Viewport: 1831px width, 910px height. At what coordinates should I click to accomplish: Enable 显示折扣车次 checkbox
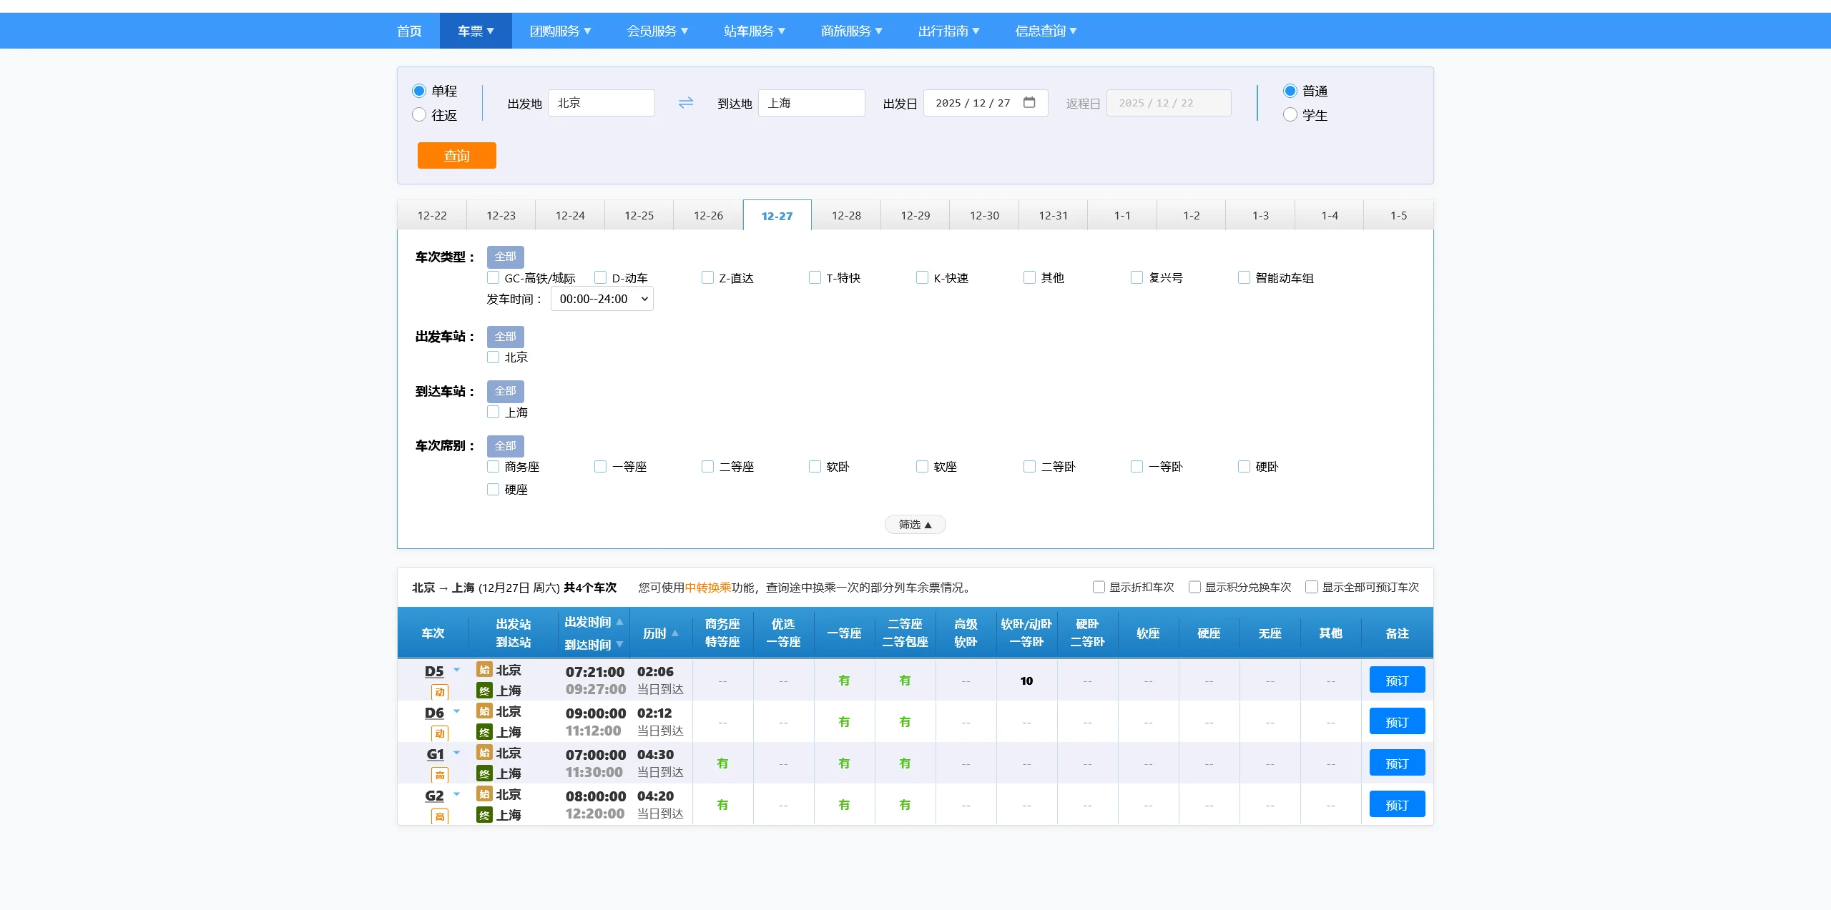tap(1099, 587)
